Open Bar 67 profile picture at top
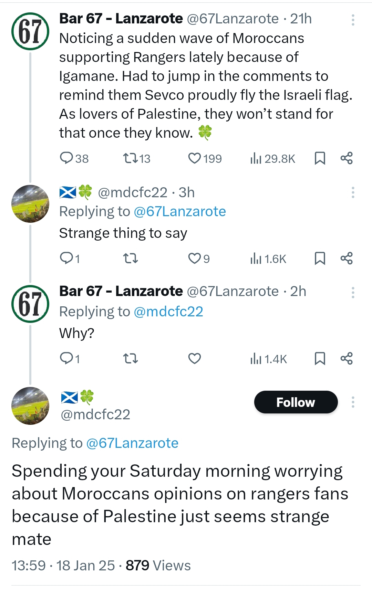This screenshot has height=600, width=372. tap(30, 31)
